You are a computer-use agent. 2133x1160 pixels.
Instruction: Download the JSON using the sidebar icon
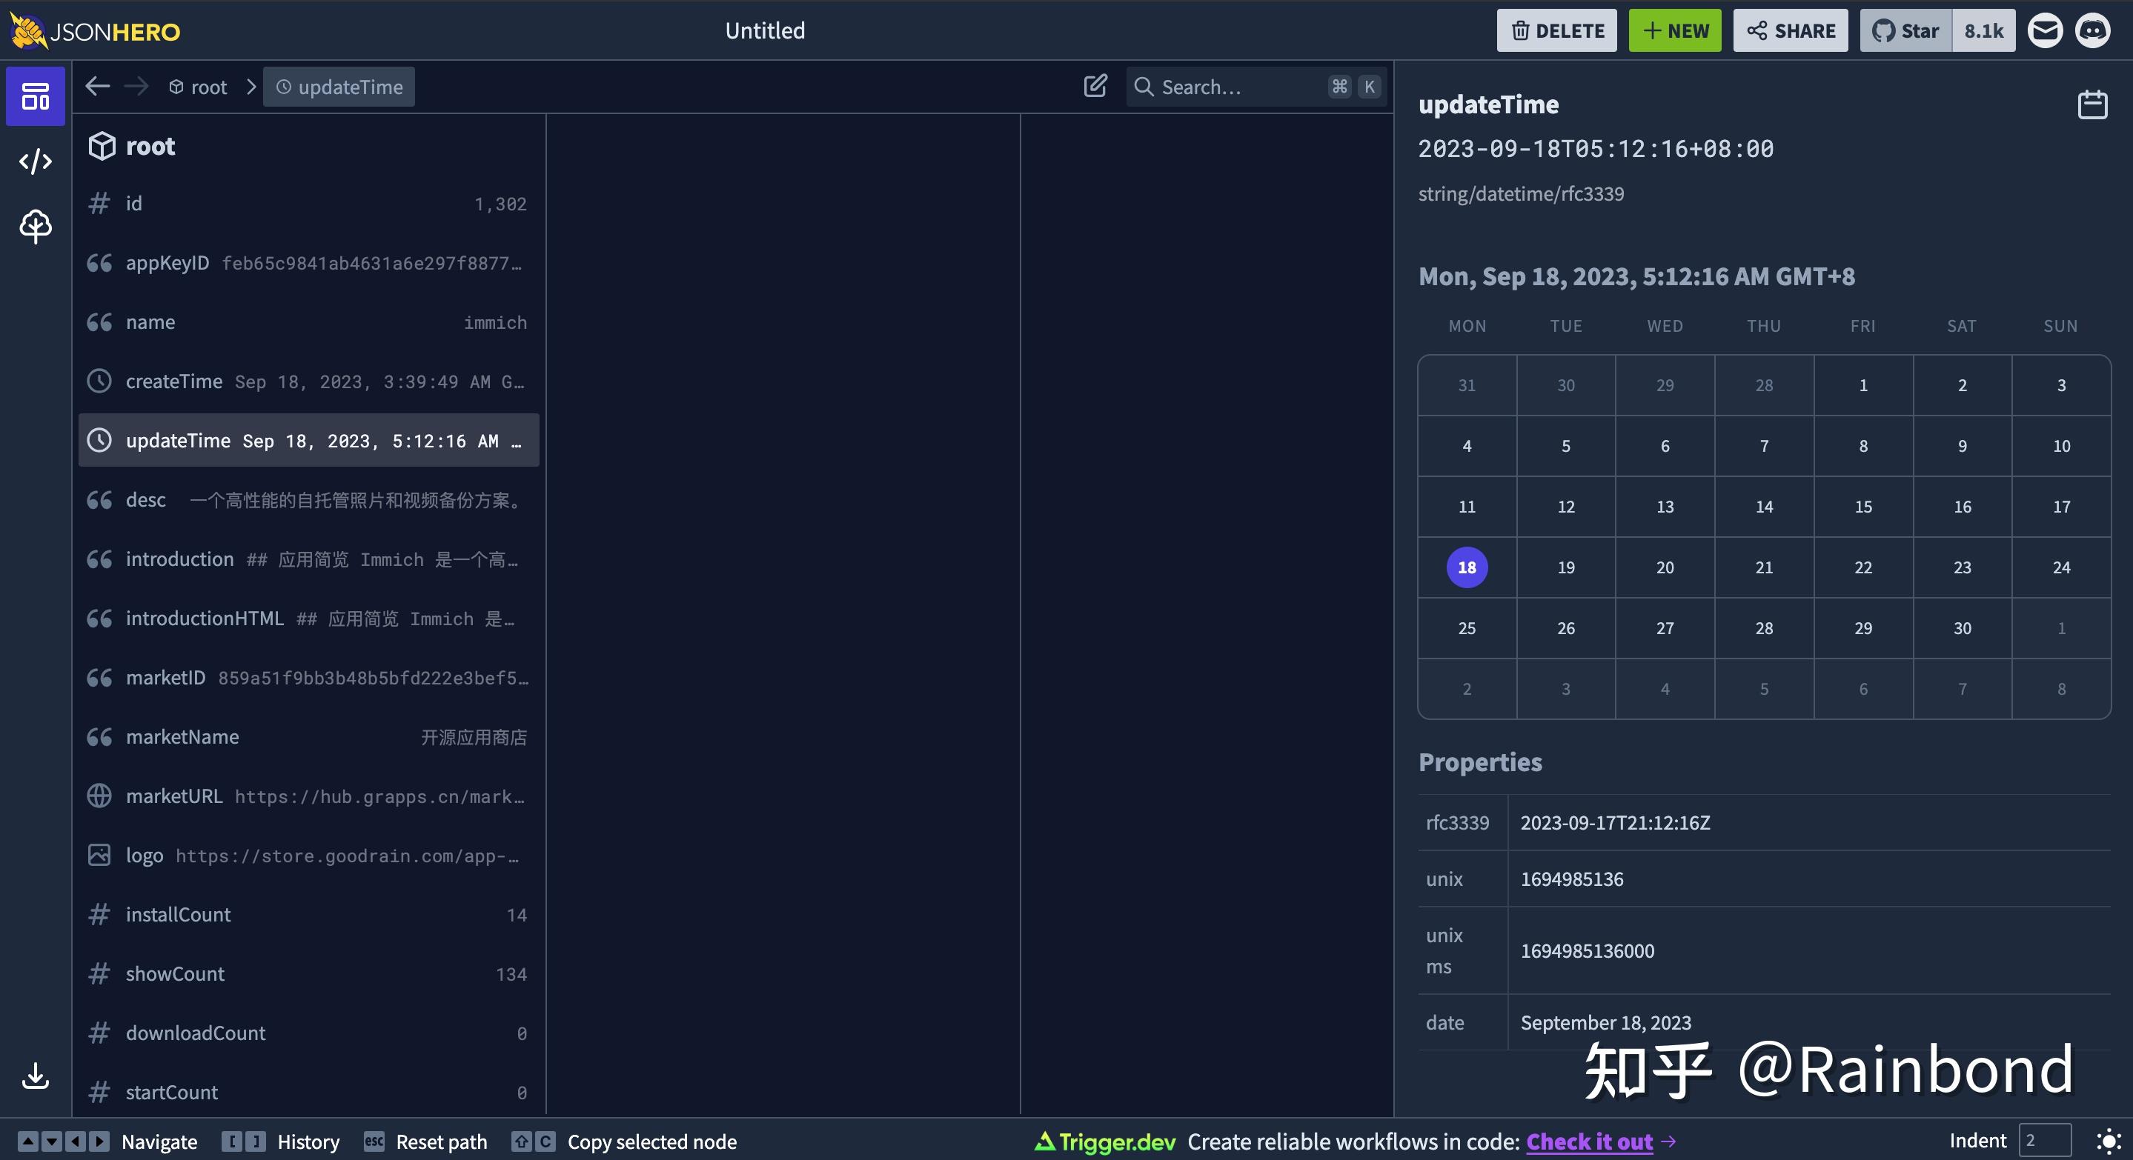35,1076
